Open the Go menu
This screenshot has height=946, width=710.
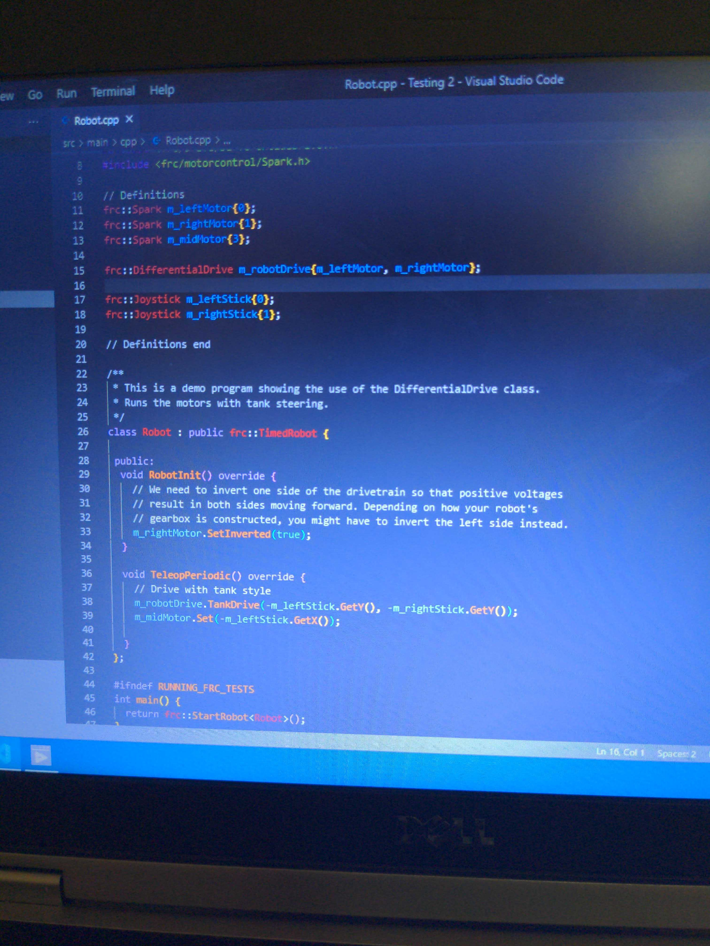[x=35, y=95]
